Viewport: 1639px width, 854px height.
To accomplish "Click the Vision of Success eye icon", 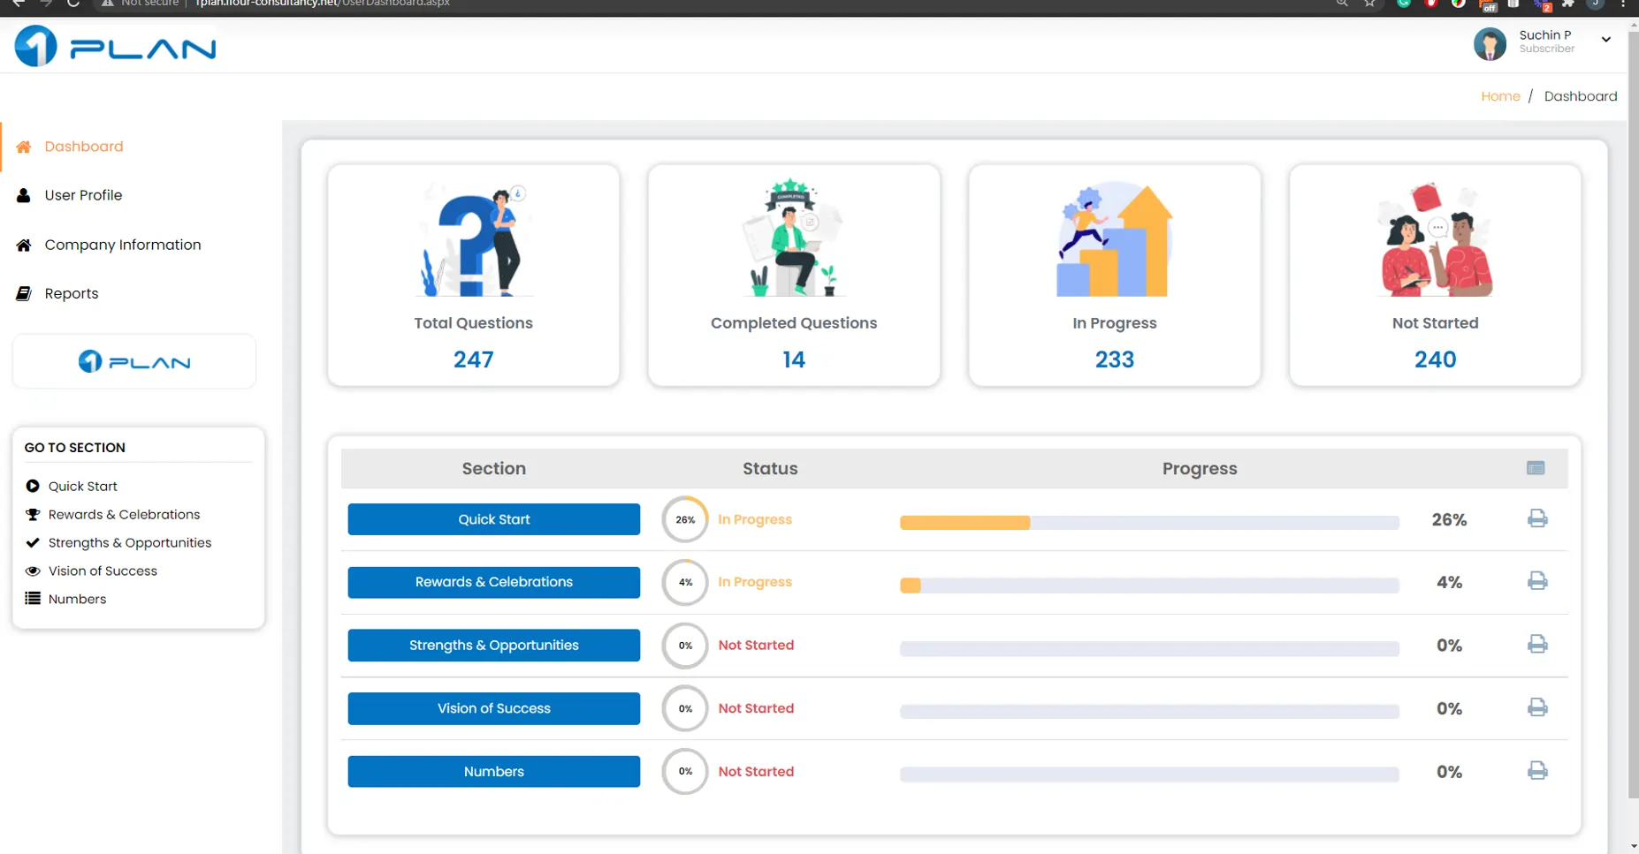I will 33,571.
